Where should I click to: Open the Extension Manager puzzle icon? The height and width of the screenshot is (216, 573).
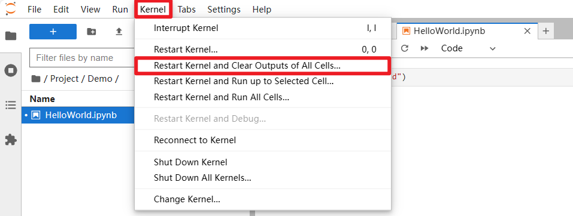click(11, 140)
